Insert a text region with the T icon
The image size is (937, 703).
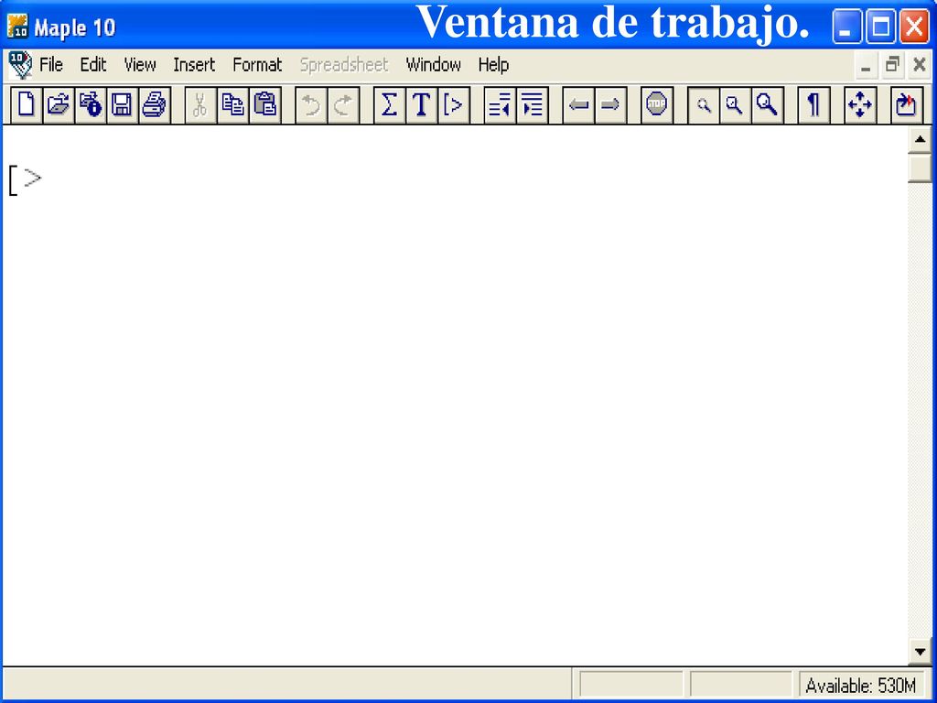click(x=421, y=105)
